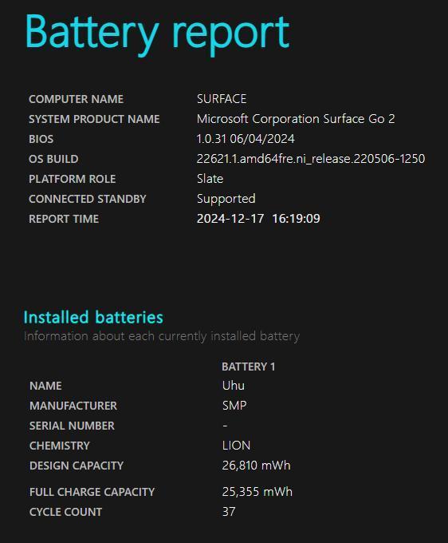Click the OS BUILD value text

click(x=311, y=159)
